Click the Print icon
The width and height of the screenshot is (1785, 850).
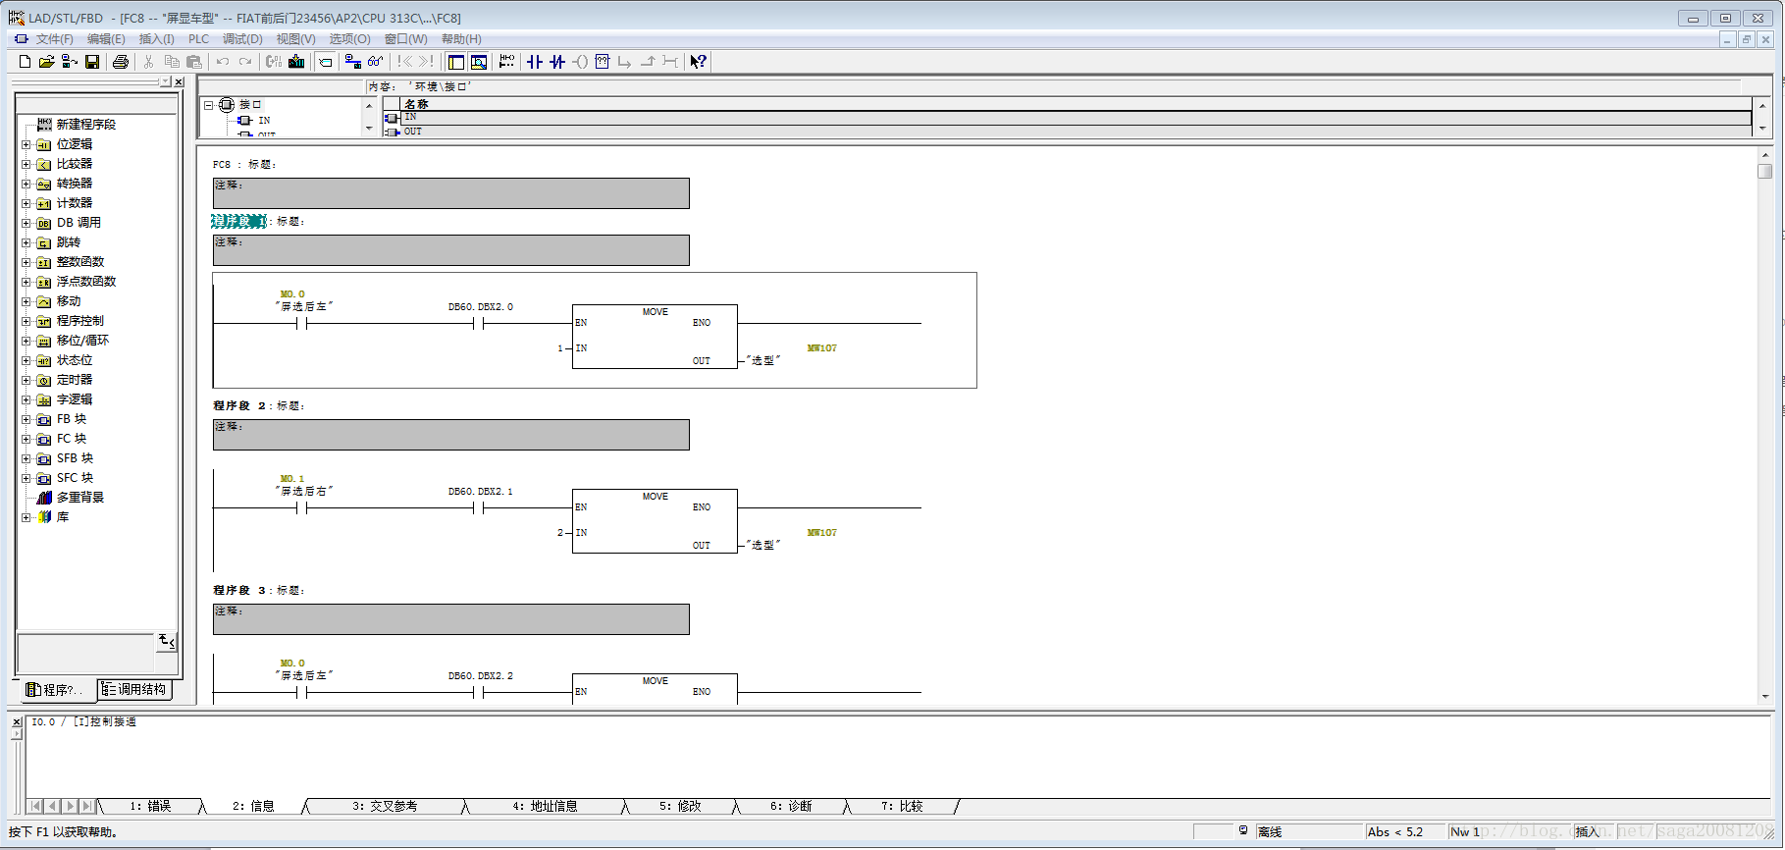tap(121, 62)
